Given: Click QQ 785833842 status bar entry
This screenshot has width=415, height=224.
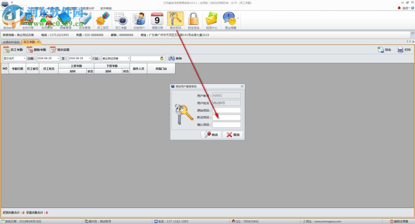Looking at the screenshot, I should coord(245,222).
